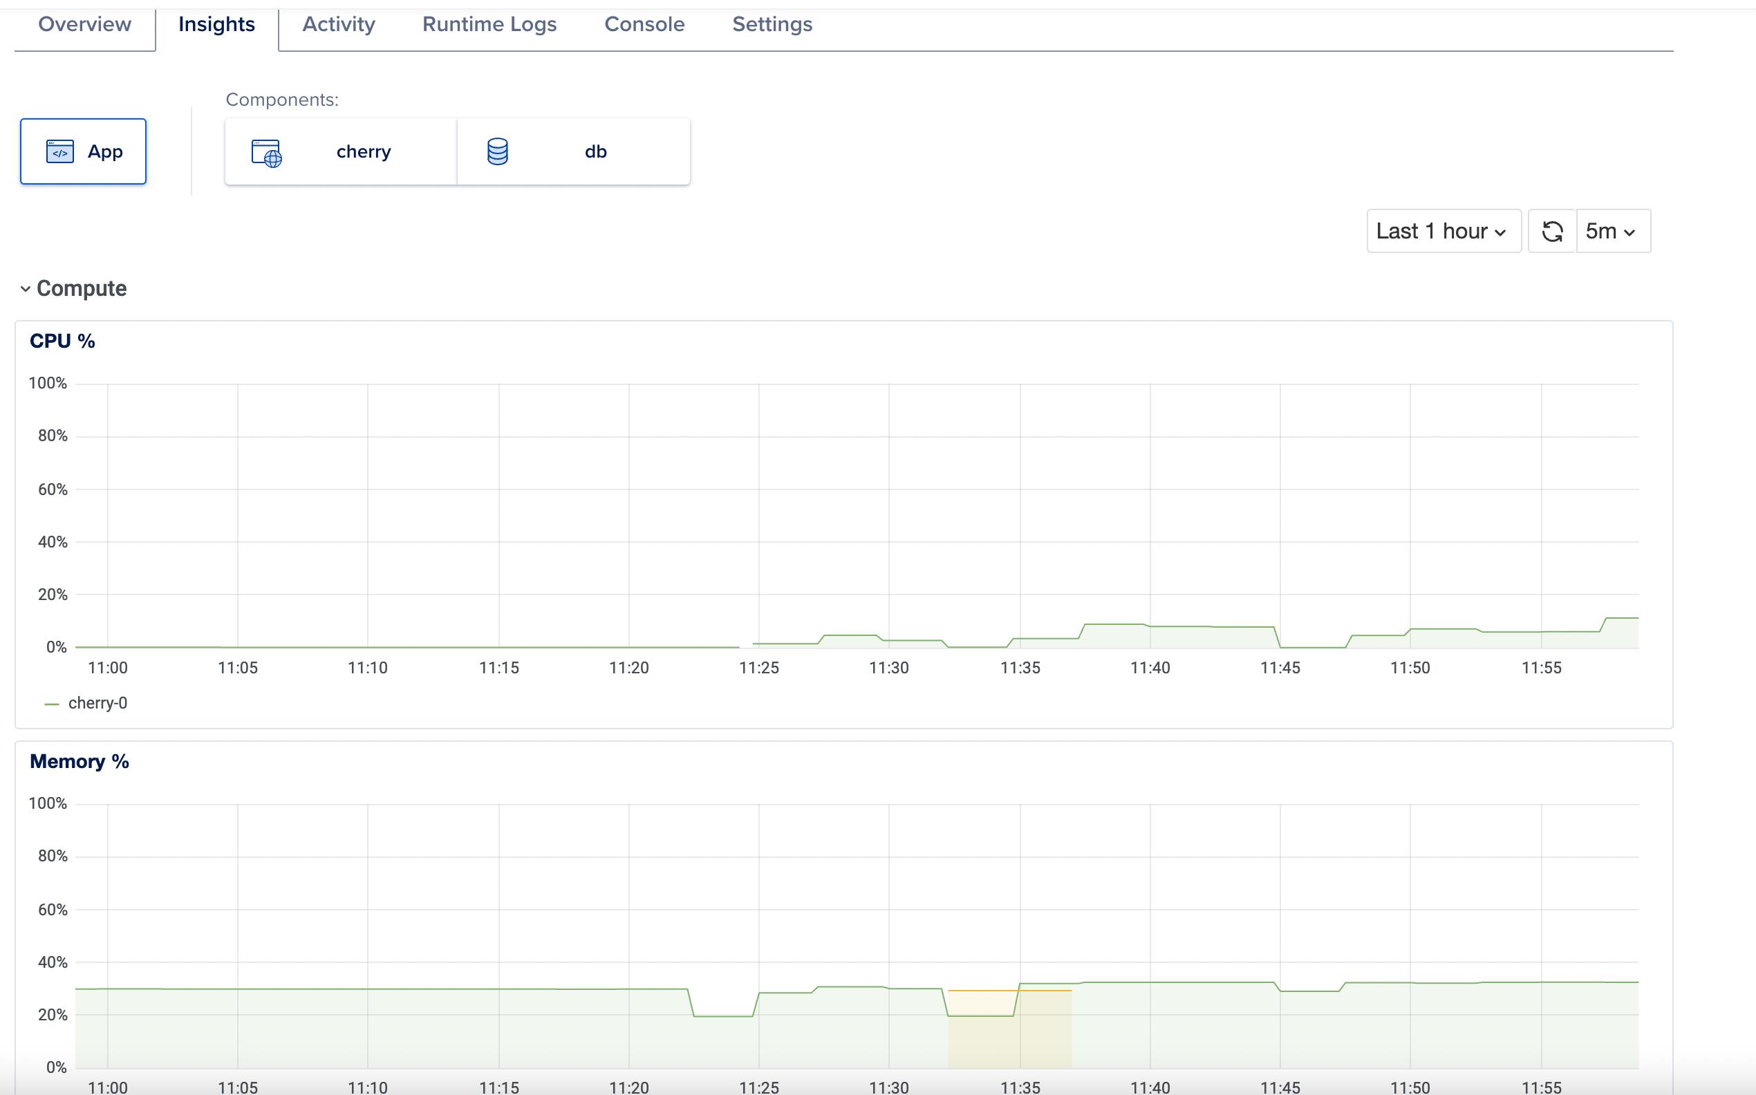Open the Runtime Logs tab
Screen dimensions: 1756x1095
pos(489,25)
